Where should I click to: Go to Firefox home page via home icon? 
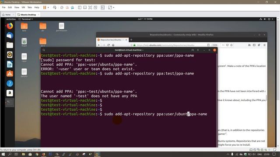pyautogui.click(x=113, y=45)
